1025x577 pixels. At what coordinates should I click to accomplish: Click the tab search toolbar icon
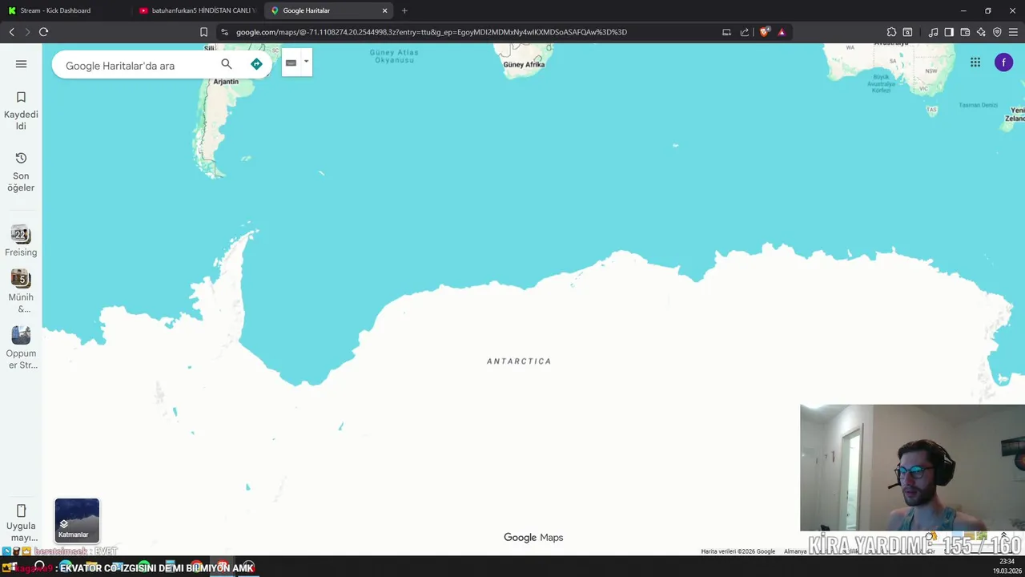coord(907,32)
